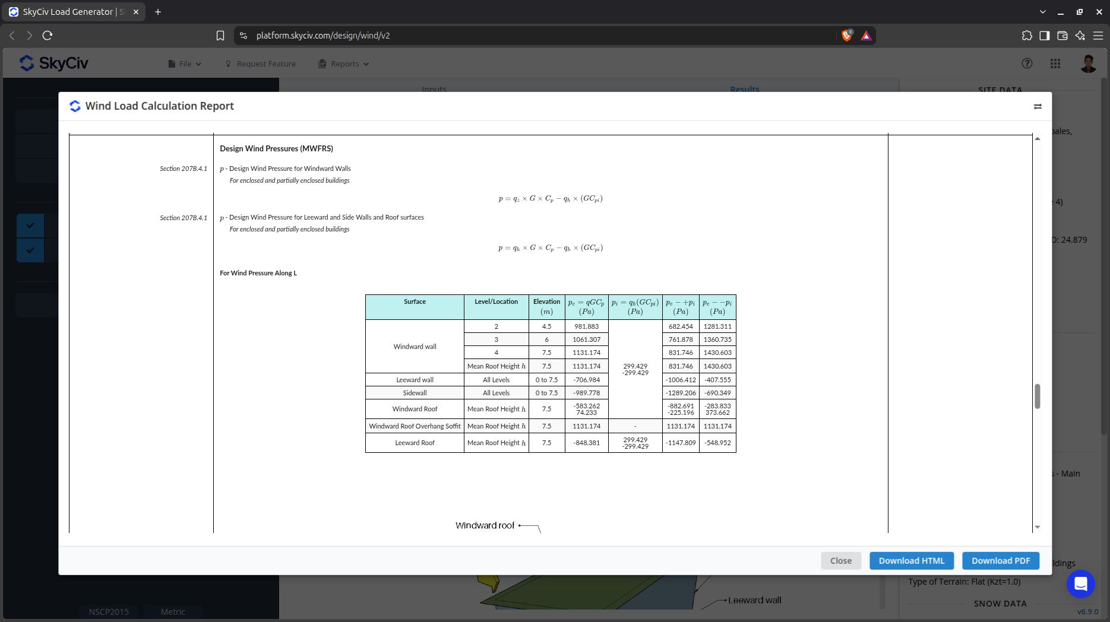Open the apps grid launcher icon
The image size is (1110, 622).
click(x=1055, y=64)
